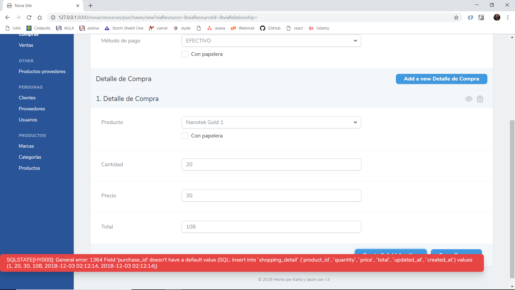Viewport: 515px width, 290px height.
Task: Open Ventas in the sidebar
Action: [26, 45]
